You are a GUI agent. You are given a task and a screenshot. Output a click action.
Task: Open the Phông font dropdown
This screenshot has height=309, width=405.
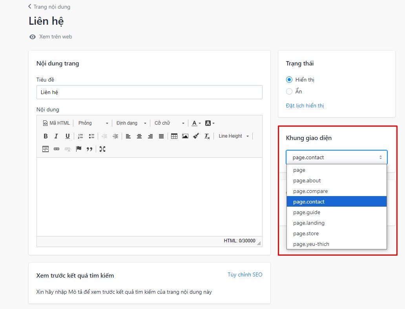(93, 123)
